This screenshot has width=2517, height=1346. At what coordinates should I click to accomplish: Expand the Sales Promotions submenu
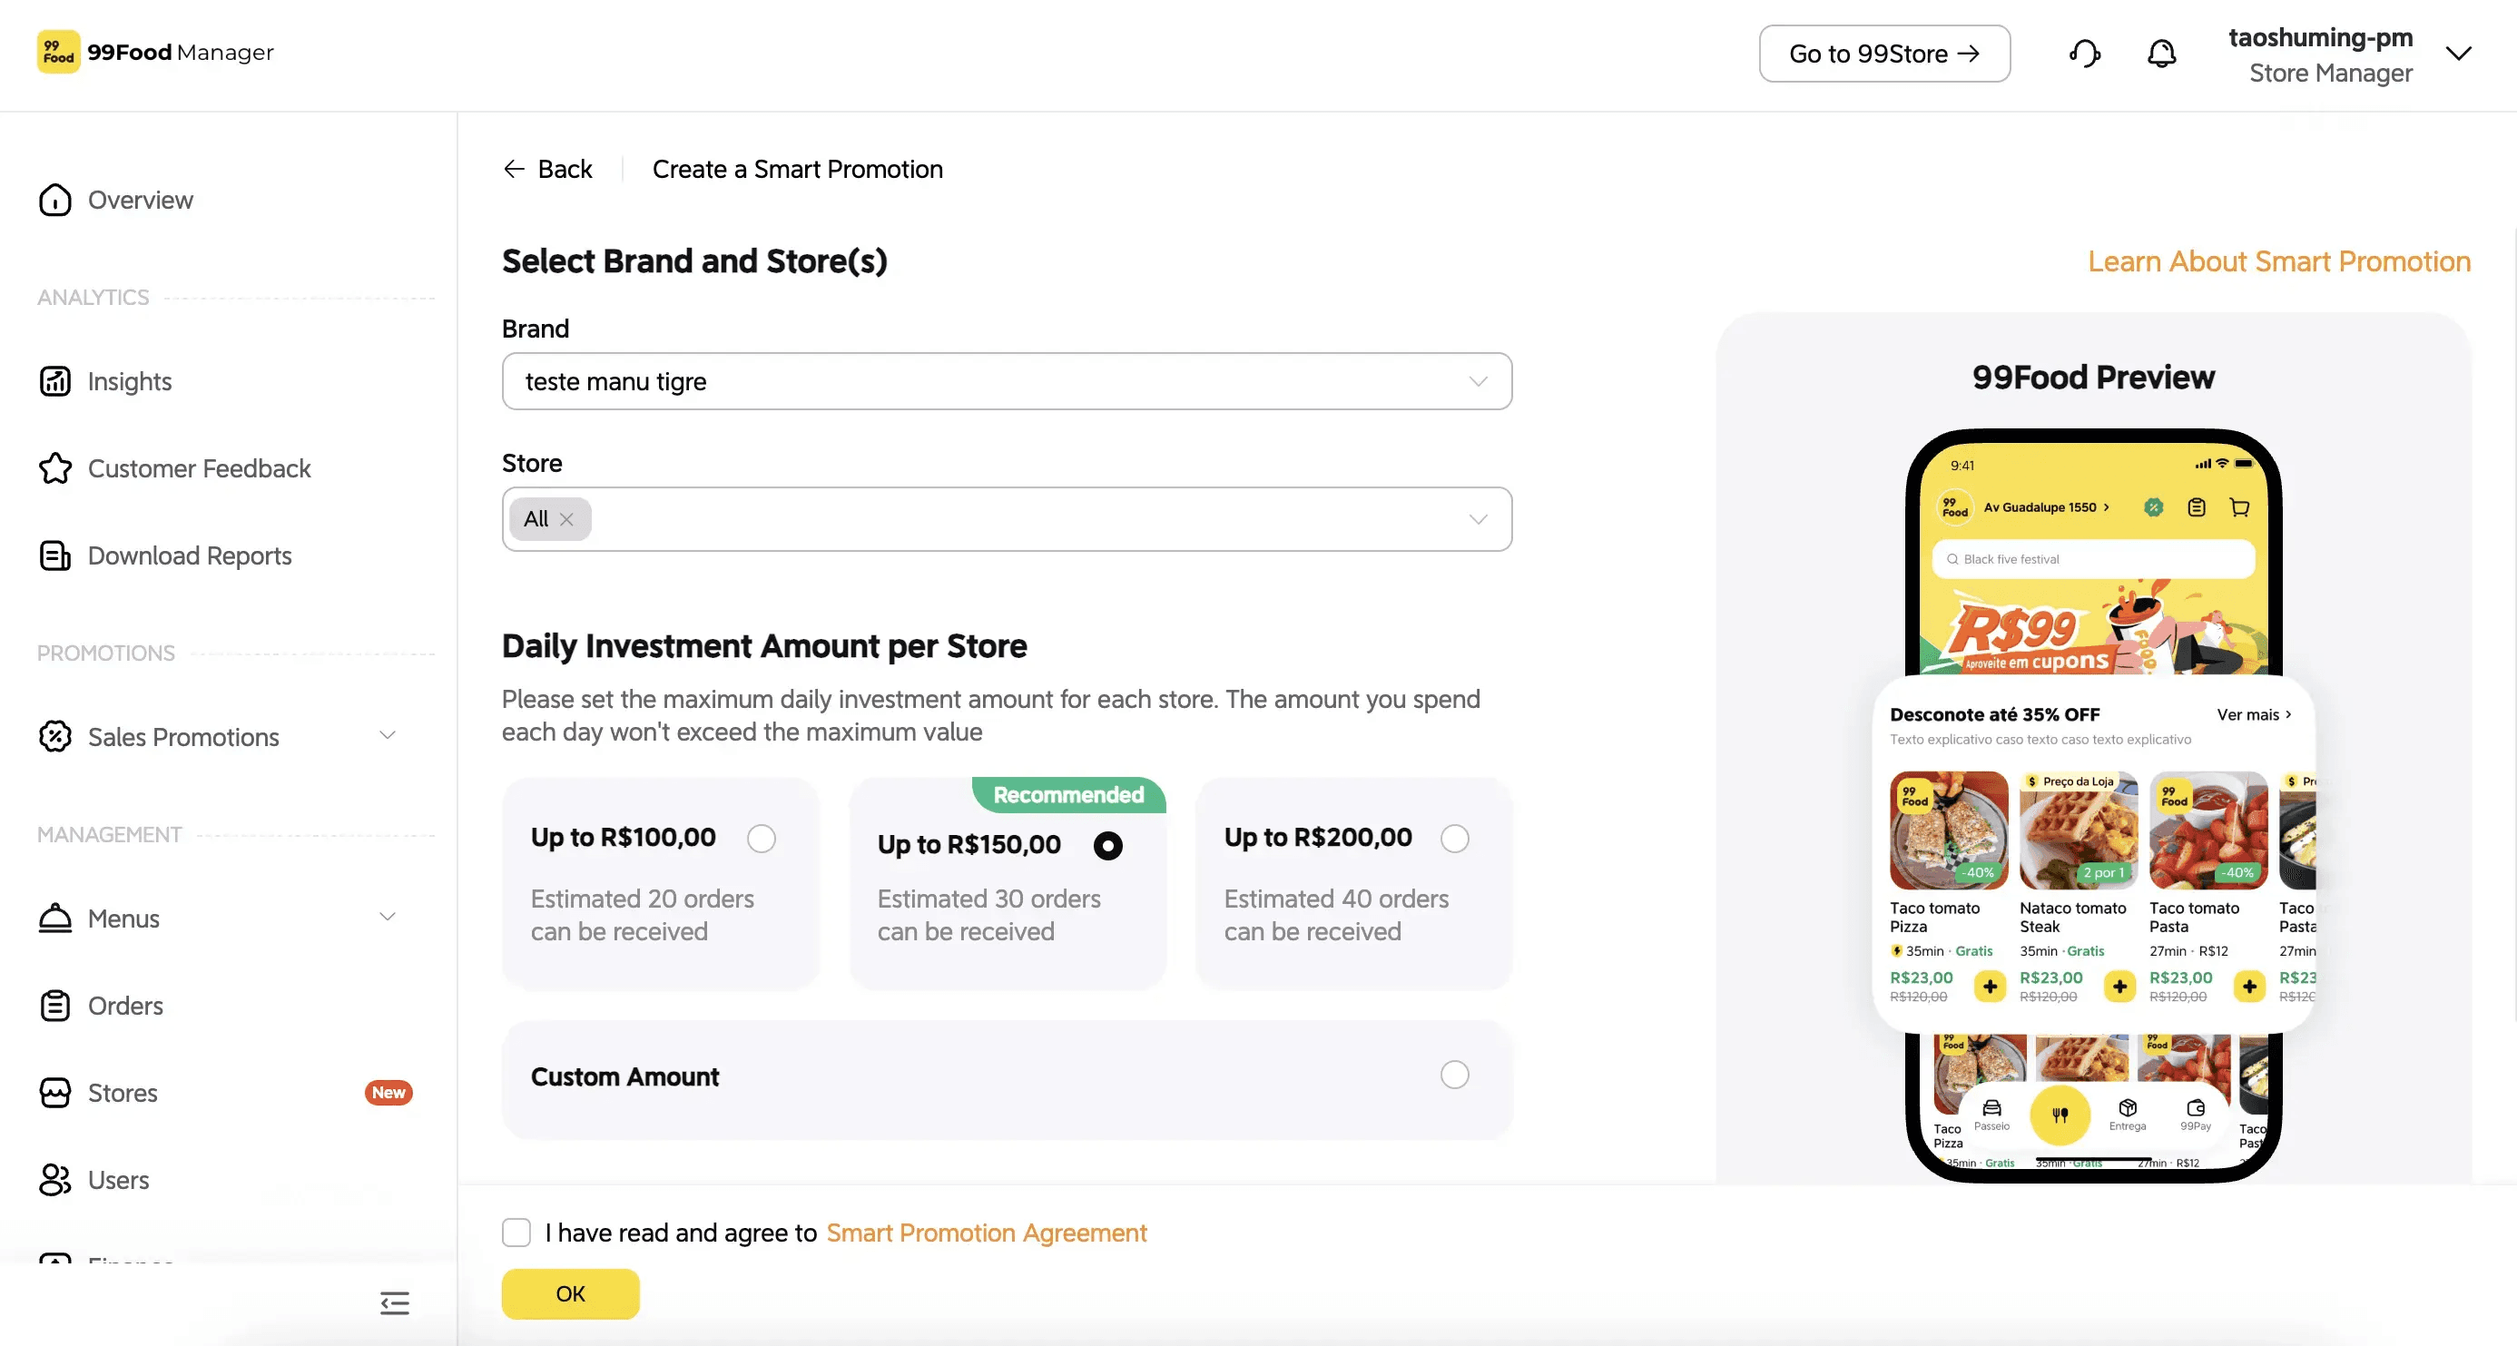coord(388,735)
